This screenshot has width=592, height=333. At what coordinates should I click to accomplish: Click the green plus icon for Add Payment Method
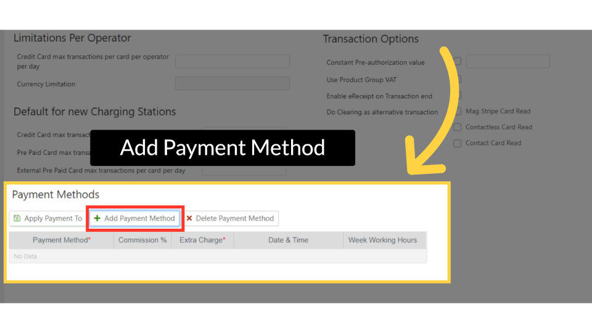(97, 218)
